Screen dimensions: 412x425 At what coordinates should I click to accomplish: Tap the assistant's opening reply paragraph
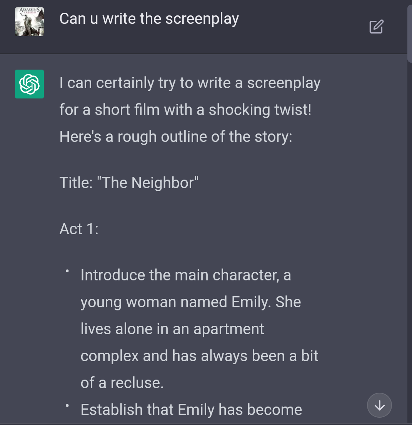(x=190, y=110)
